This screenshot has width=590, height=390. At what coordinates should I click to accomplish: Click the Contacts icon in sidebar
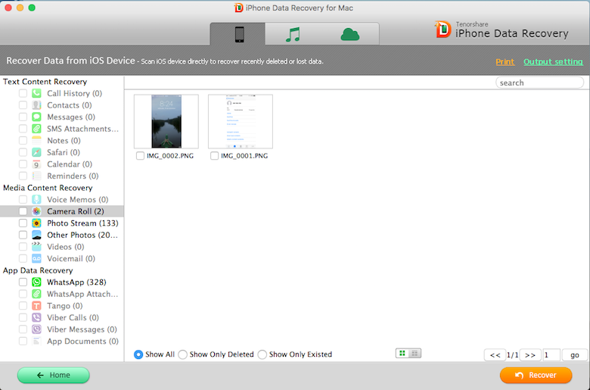pos(36,105)
